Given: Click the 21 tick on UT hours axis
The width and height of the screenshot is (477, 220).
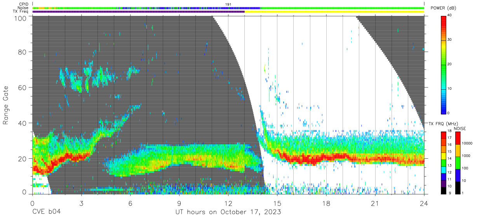Looking at the screenshot, I should click(375, 203).
